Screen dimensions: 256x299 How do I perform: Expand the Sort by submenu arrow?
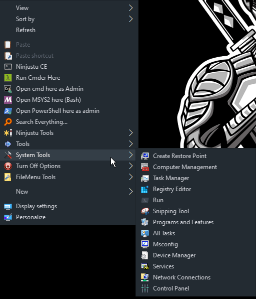(130, 19)
